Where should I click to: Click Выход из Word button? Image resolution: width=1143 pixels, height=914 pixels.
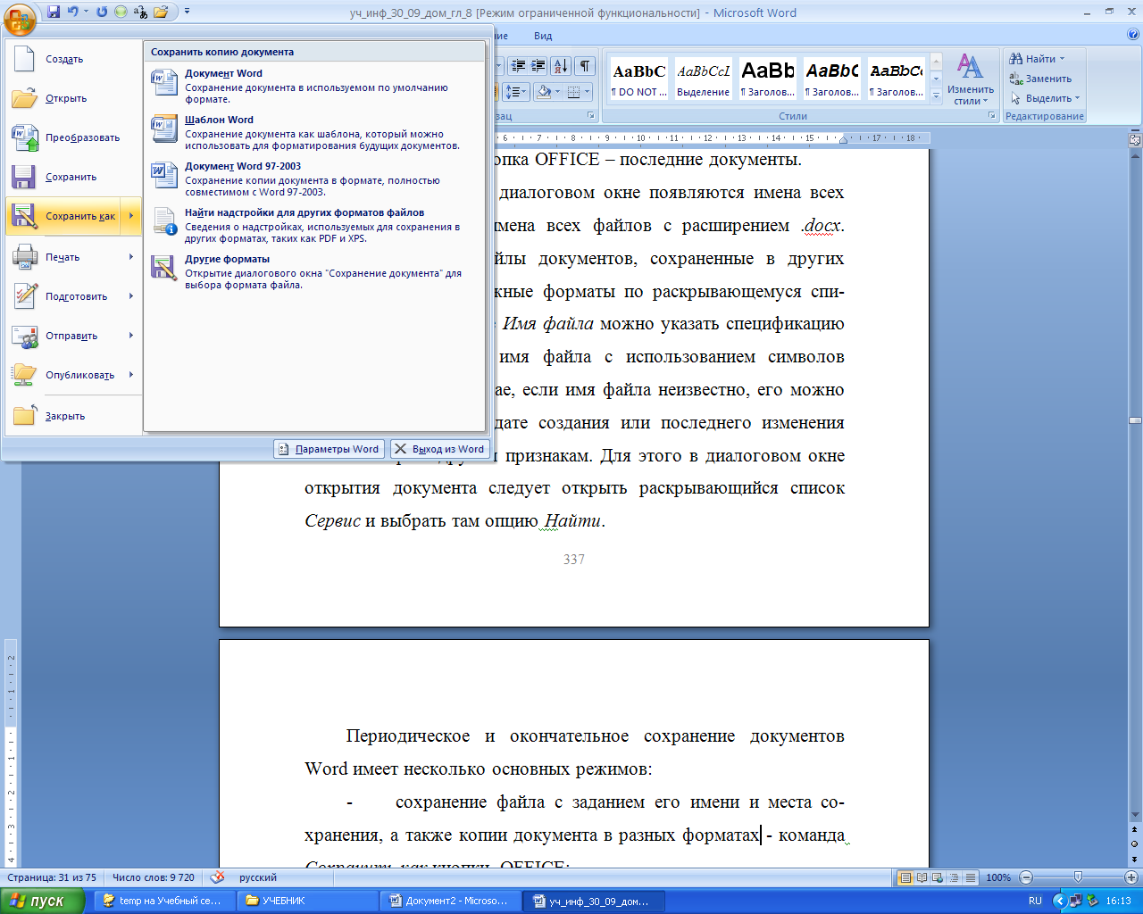pos(440,449)
